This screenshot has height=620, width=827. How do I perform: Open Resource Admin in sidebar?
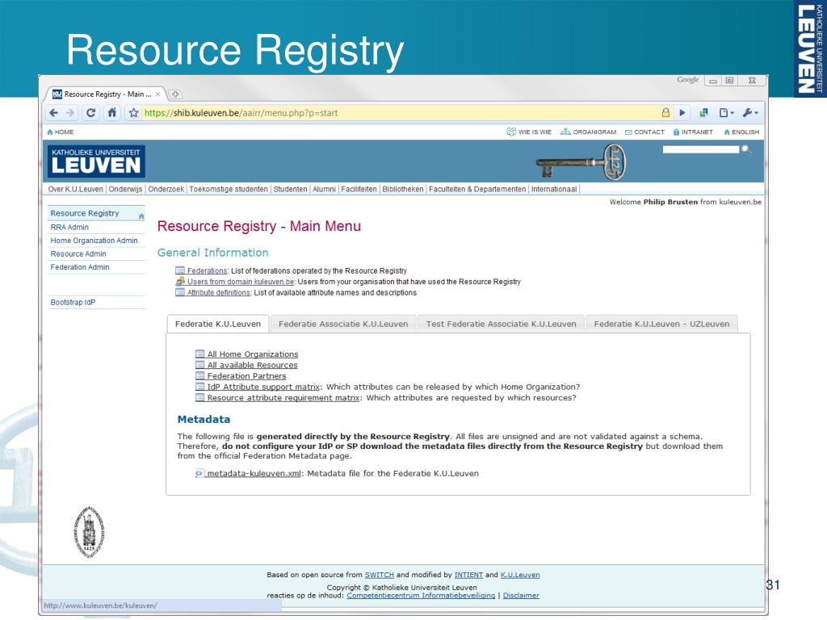point(78,253)
